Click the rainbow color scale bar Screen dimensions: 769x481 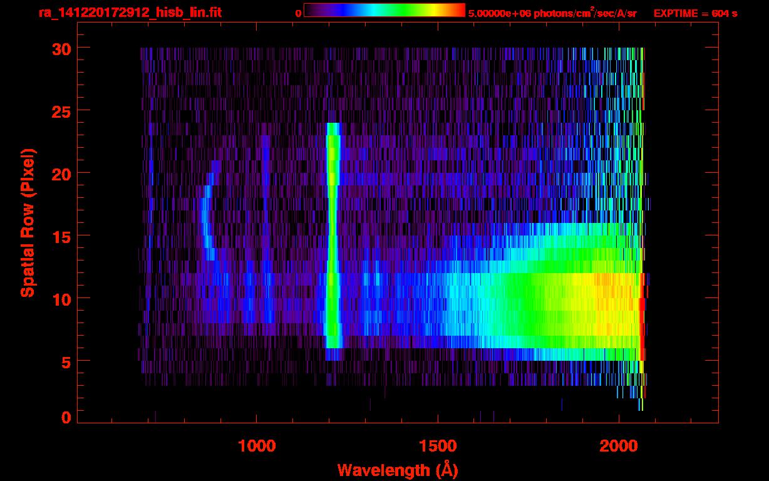click(x=384, y=10)
